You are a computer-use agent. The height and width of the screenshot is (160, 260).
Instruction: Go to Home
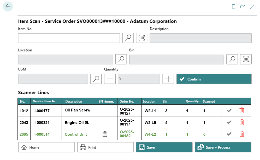coord(46,147)
